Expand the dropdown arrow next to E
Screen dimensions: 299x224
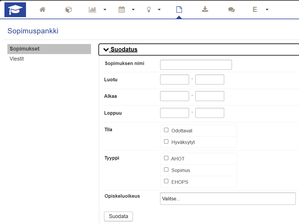[x=267, y=9]
